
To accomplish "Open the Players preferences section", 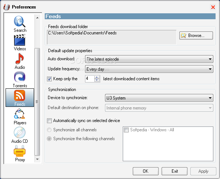I will tap(20, 116).
